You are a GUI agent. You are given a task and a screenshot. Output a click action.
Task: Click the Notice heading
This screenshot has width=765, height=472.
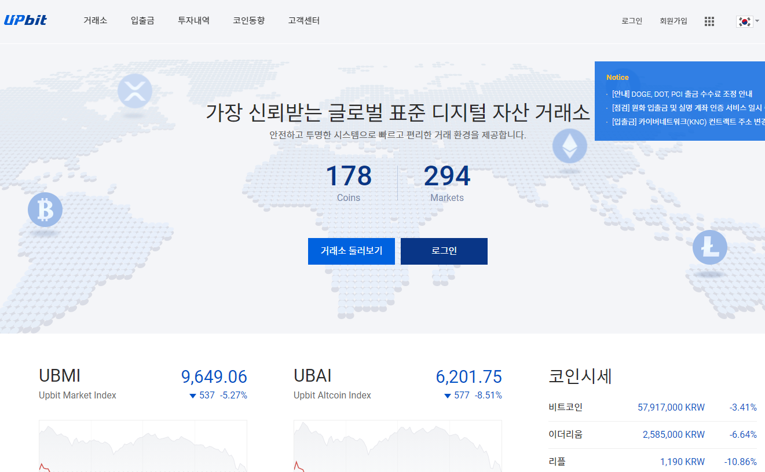(617, 78)
